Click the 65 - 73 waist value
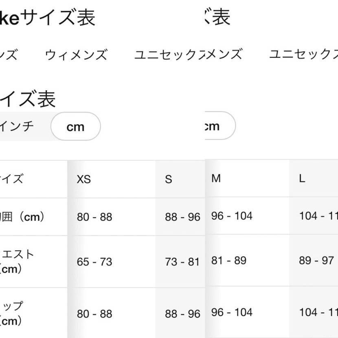The width and height of the screenshot is (338, 338). point(94,261)
